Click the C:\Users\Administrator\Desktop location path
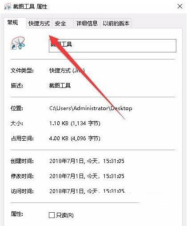 [91, 108]
